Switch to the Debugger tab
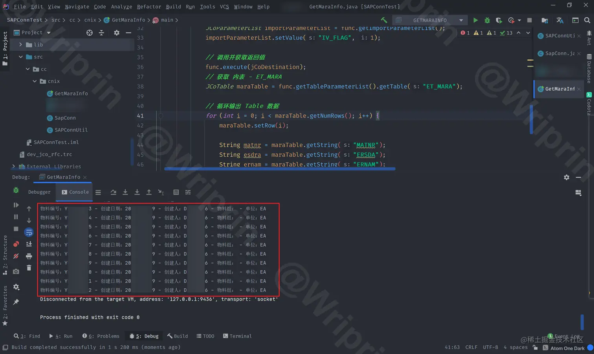 click(39, 192)
